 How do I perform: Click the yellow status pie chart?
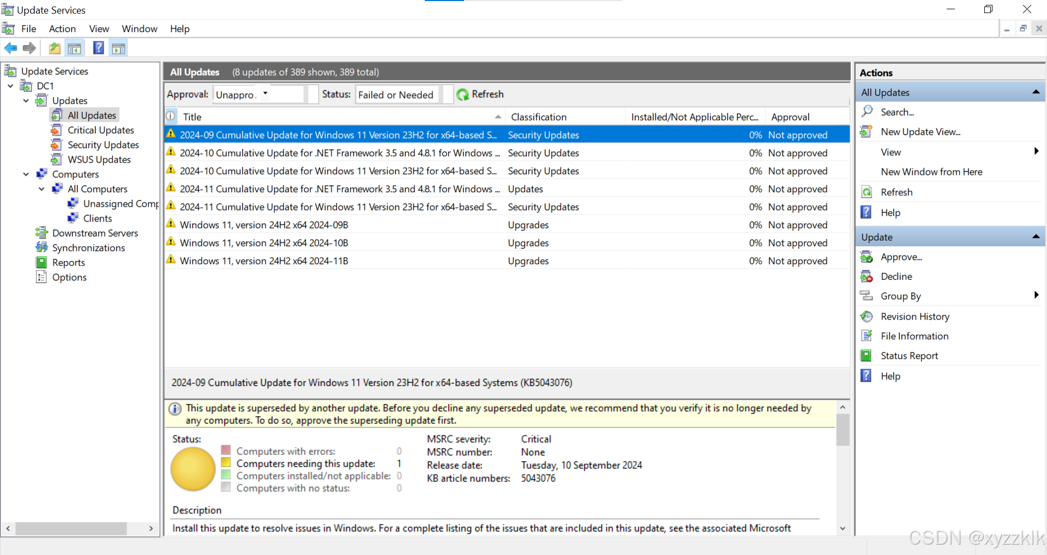pos(193,469)
